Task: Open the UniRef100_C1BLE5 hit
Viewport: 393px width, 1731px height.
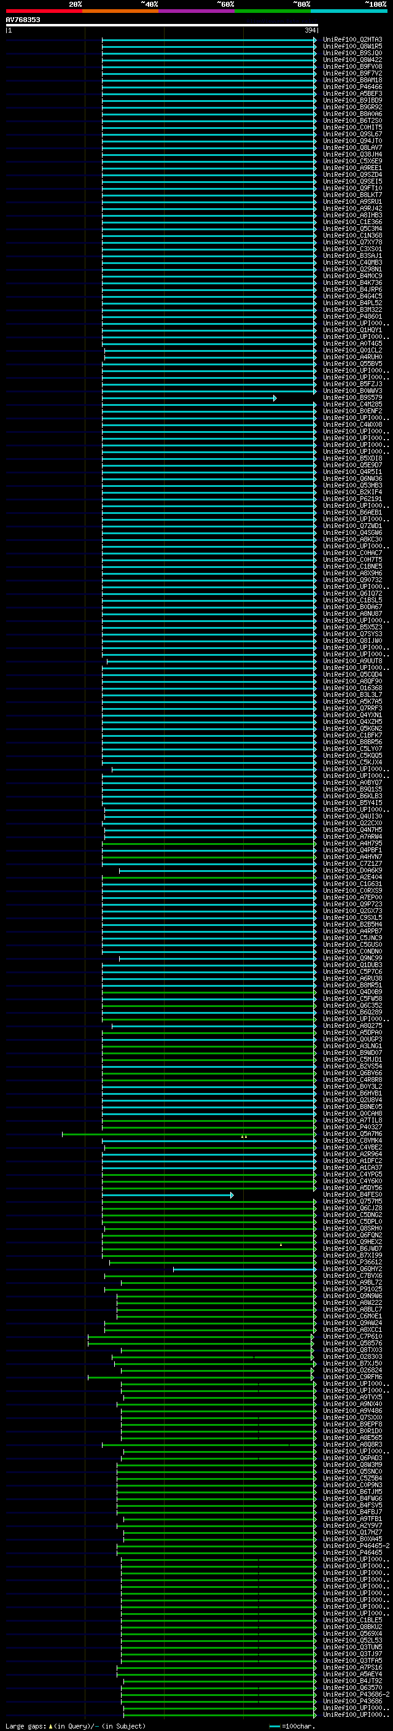Action: point(352,1620)
